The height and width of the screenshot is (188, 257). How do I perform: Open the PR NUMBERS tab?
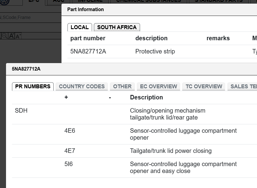(x=33, y=86)
